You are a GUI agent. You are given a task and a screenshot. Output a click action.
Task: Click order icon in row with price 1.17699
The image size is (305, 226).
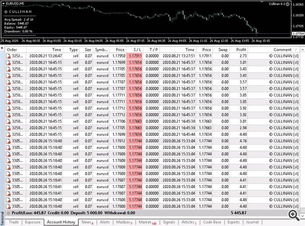8,63
